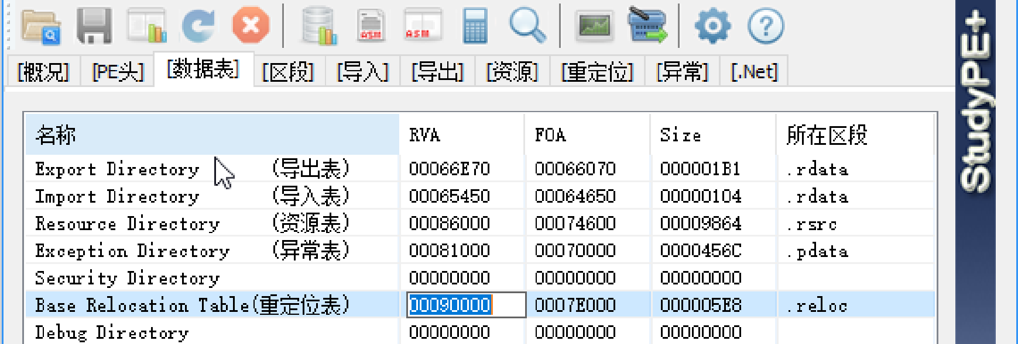Switch to the [重定位] tab
This screenshot has width=1018, height=344.
(597, 72)
